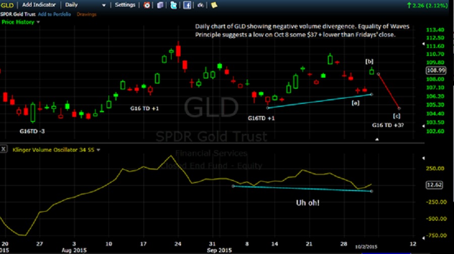Click the SPDR Gold Trust name label
The width and height of the screenshot is (454, 254).
pyautogui.click(x=18, y=14)
